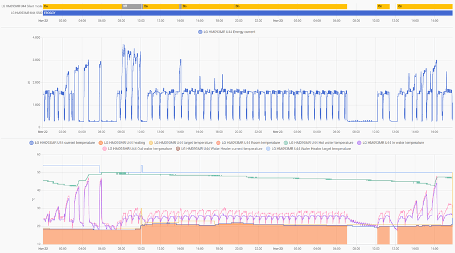Toggle In water temperature legend item
Screen dimensions: 455x253
tap(391, 143)
